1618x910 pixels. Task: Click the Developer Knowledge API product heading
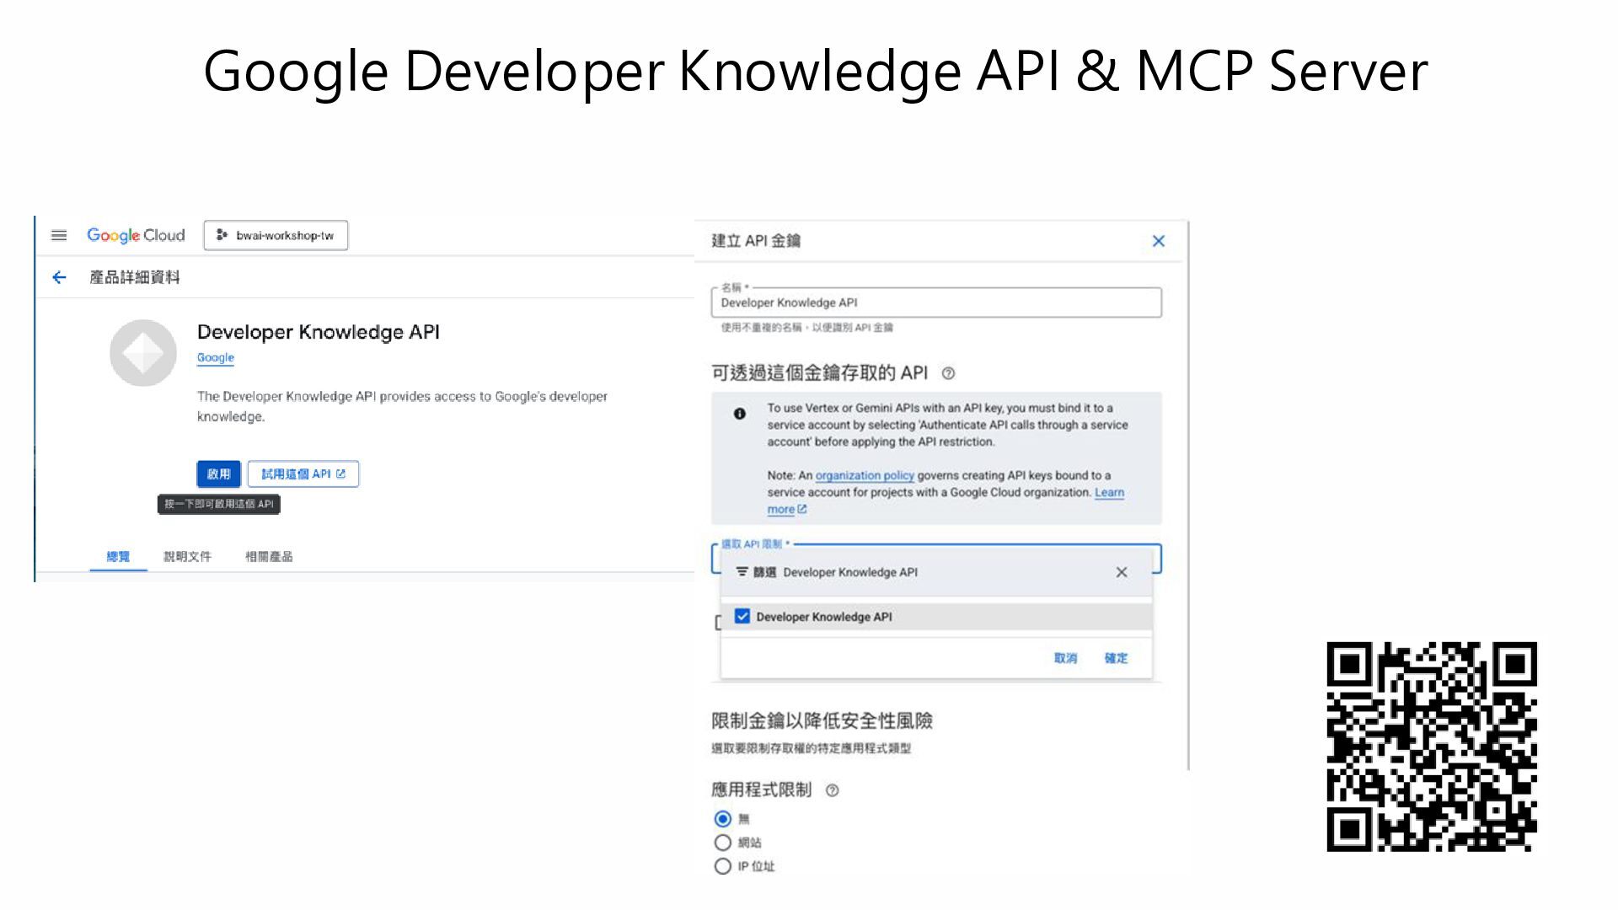319,332
